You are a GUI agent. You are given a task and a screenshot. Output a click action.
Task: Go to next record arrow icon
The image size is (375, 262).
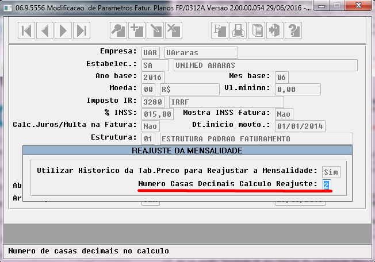[x=63, y=30]
